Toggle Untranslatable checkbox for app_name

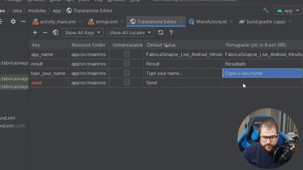pyautogui.click(x=126, y=54)
